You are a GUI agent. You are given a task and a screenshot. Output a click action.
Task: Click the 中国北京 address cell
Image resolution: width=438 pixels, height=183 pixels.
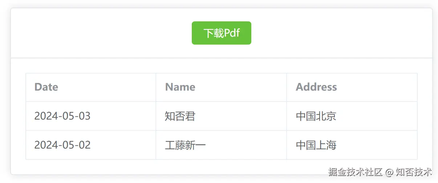pyautogui.click(x=316, y=116)
